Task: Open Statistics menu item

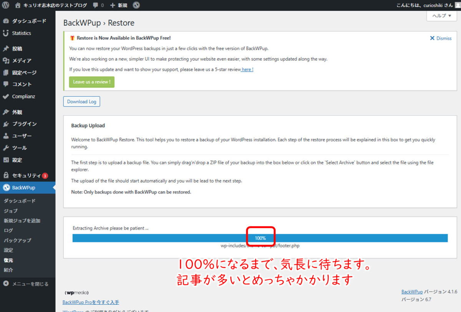Action: pyautogui.click(x=28, y=33)
